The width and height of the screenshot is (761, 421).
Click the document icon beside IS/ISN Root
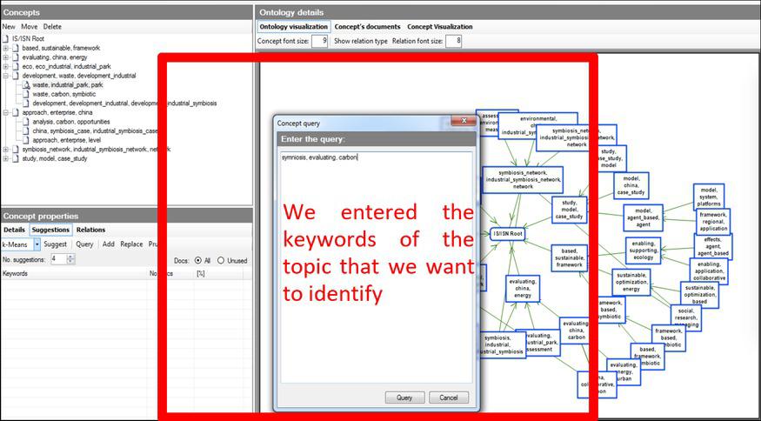tap(7, 38)
